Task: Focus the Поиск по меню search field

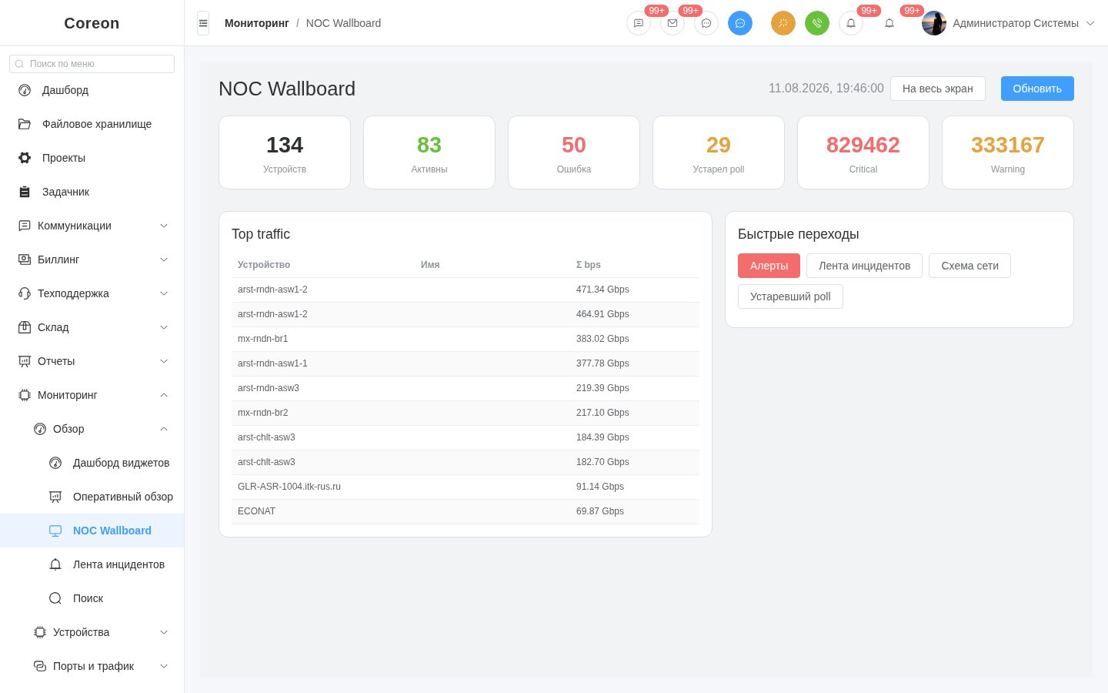Action: coord(92,64)
